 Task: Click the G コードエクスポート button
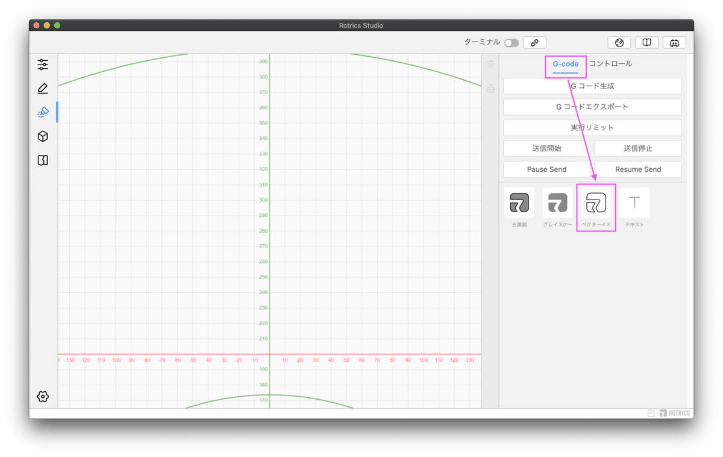pos(592,107)
